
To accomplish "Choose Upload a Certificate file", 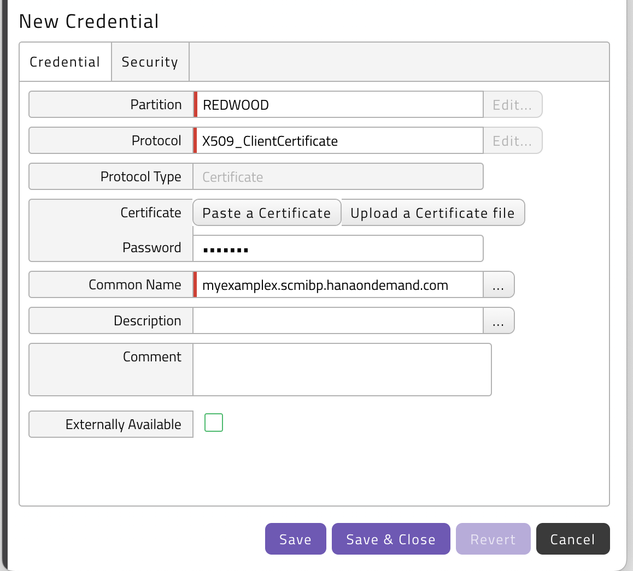I will 433,212.
